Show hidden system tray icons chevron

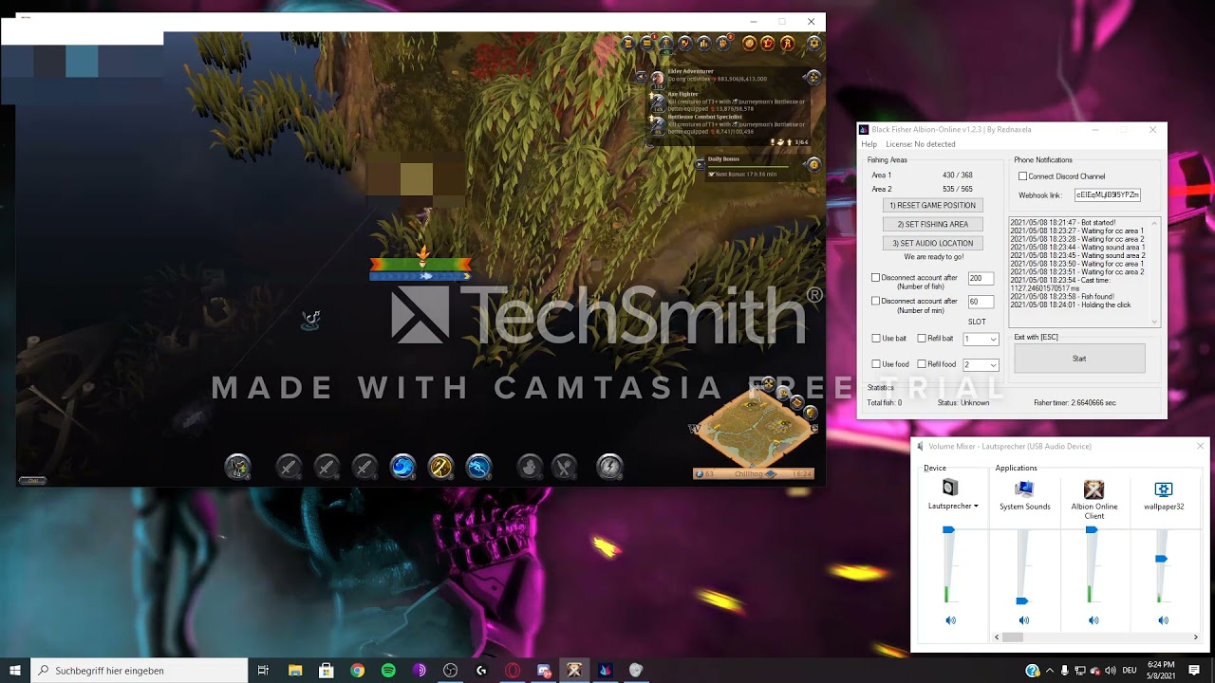[x=1049, y=670]
